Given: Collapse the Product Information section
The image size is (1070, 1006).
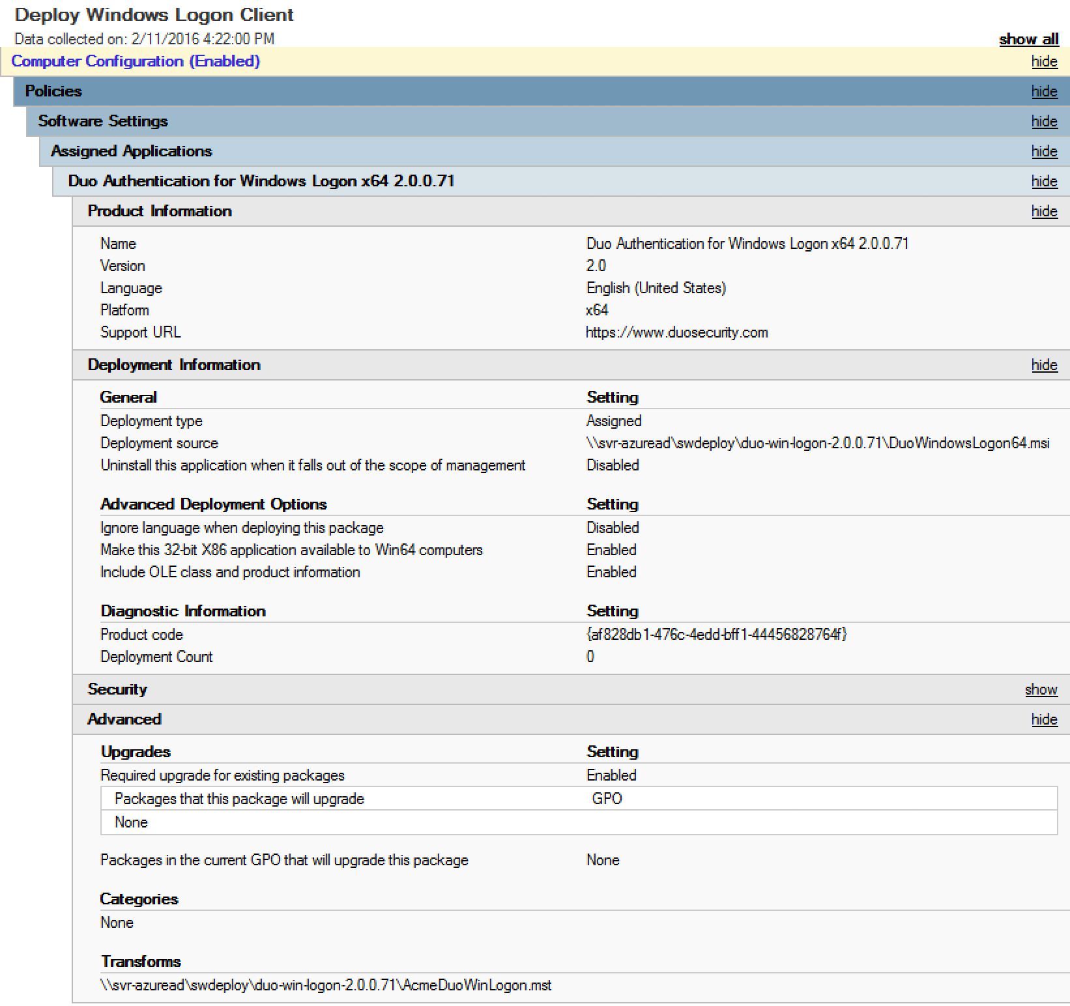Looking at the screenshot, I should pyautogui.click(x=1044, y=210).
